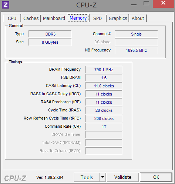The height and width of the screenshot is (184, 175).
Task: Select the Memory tab
Action: click(x=78, y=18)
